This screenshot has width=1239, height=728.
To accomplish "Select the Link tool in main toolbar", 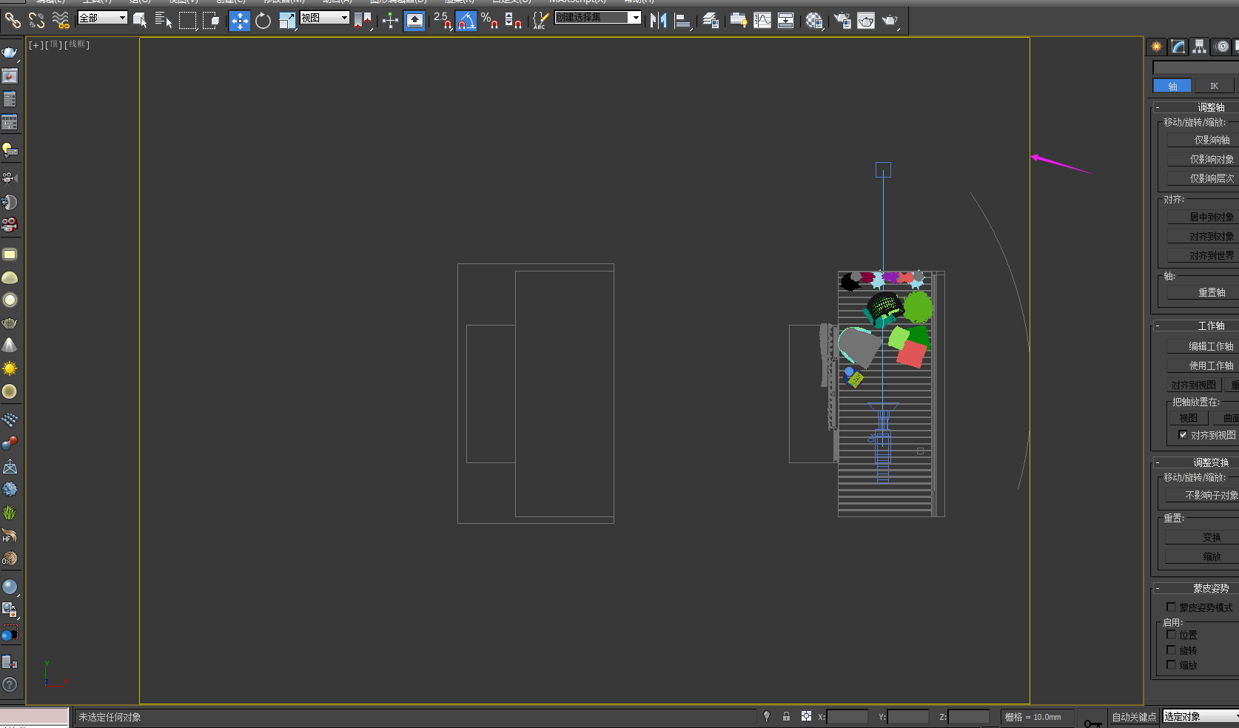I will click(x=13, y=20).
